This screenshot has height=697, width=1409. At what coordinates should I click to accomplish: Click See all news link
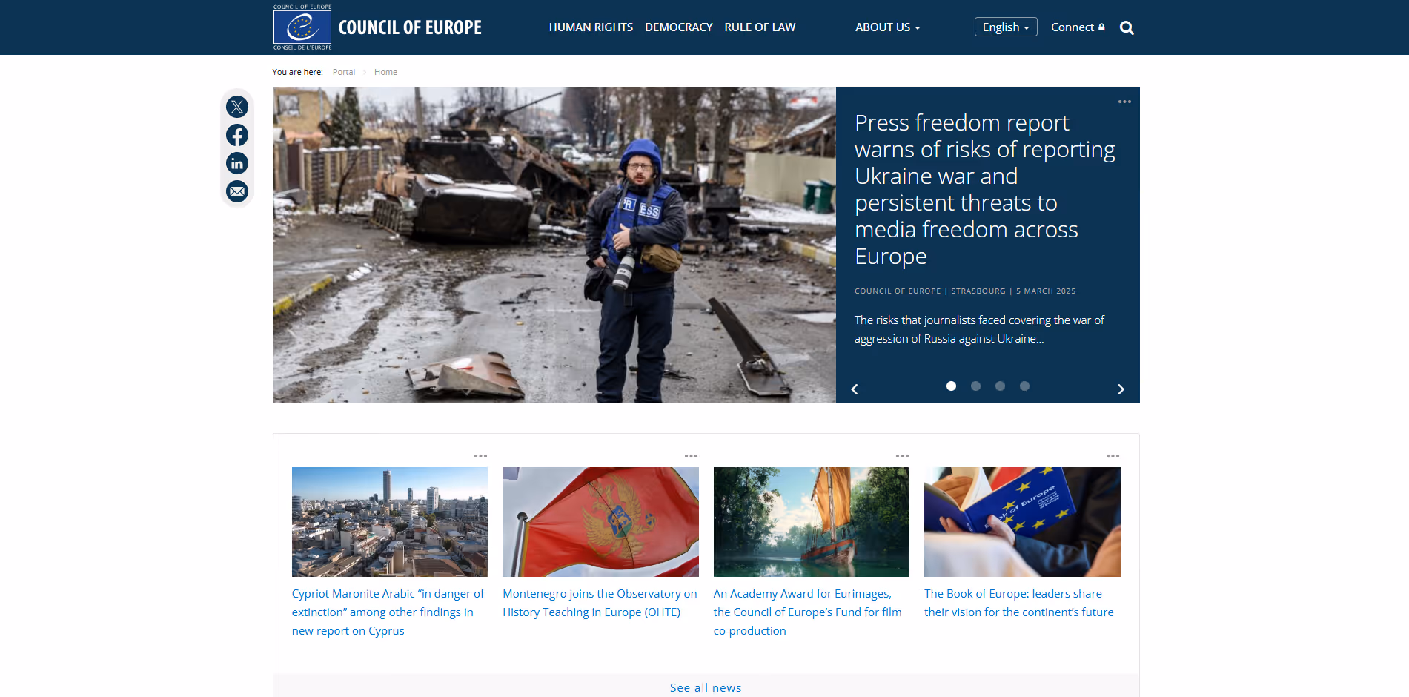coord(706,687)
